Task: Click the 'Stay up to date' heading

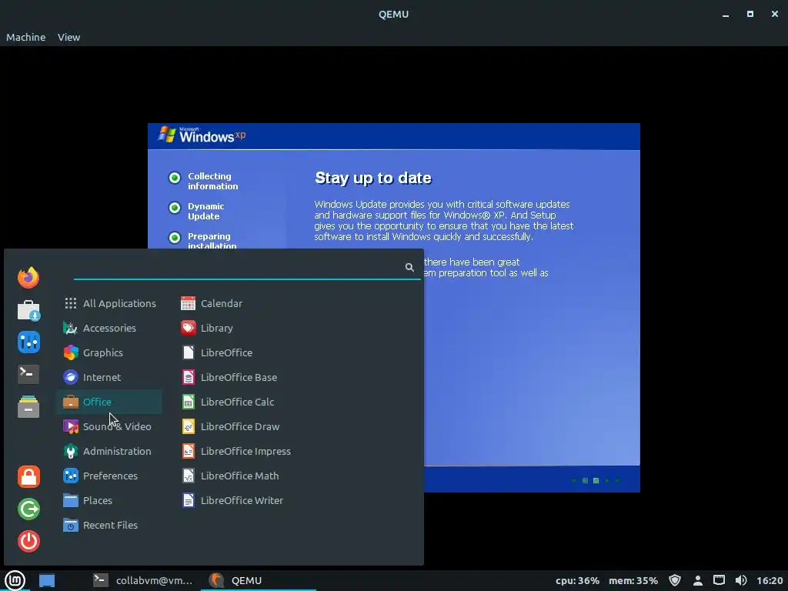Action: (x=373, y=178)
